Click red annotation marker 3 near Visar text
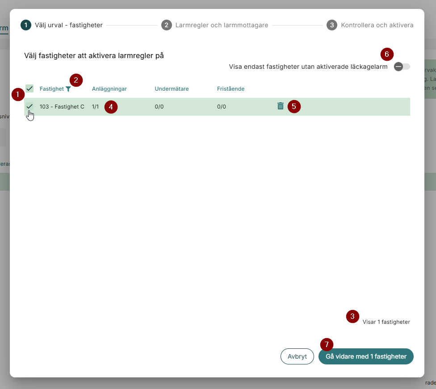The width and height of the screenshot is (436, 389). click(x=352, y=317)
